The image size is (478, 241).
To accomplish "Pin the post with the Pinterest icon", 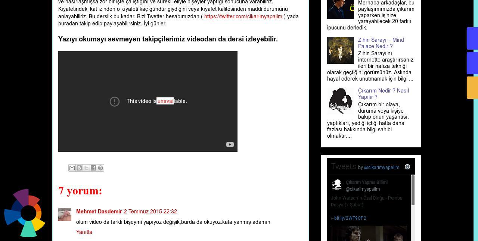I will coord(100,168).
